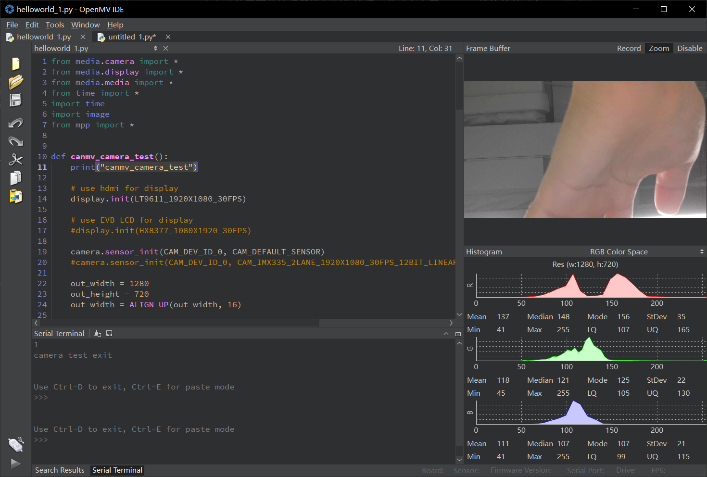Clear the serial terminal with the broom icon
The image size is (707, 477).
coord(98,333)
